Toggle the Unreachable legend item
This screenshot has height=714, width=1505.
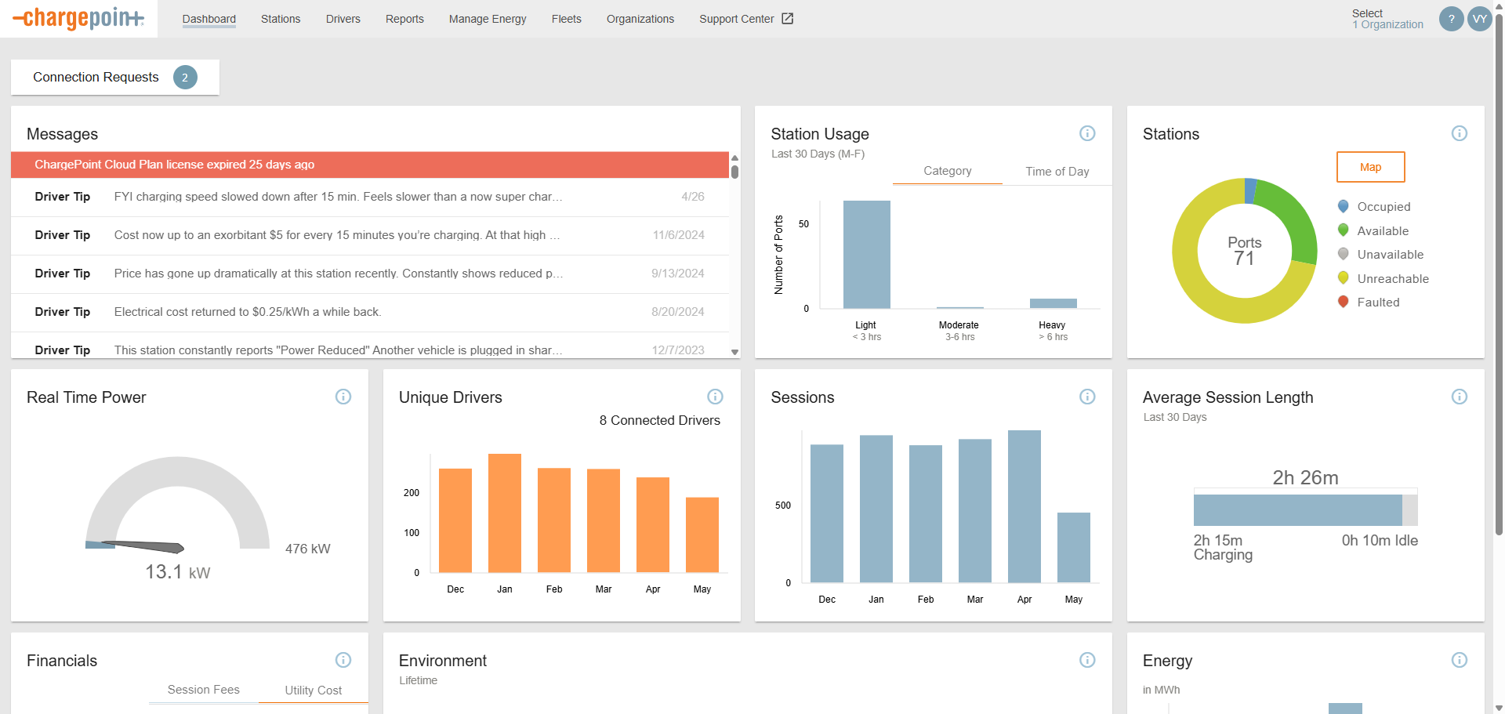pos(1392,279)
